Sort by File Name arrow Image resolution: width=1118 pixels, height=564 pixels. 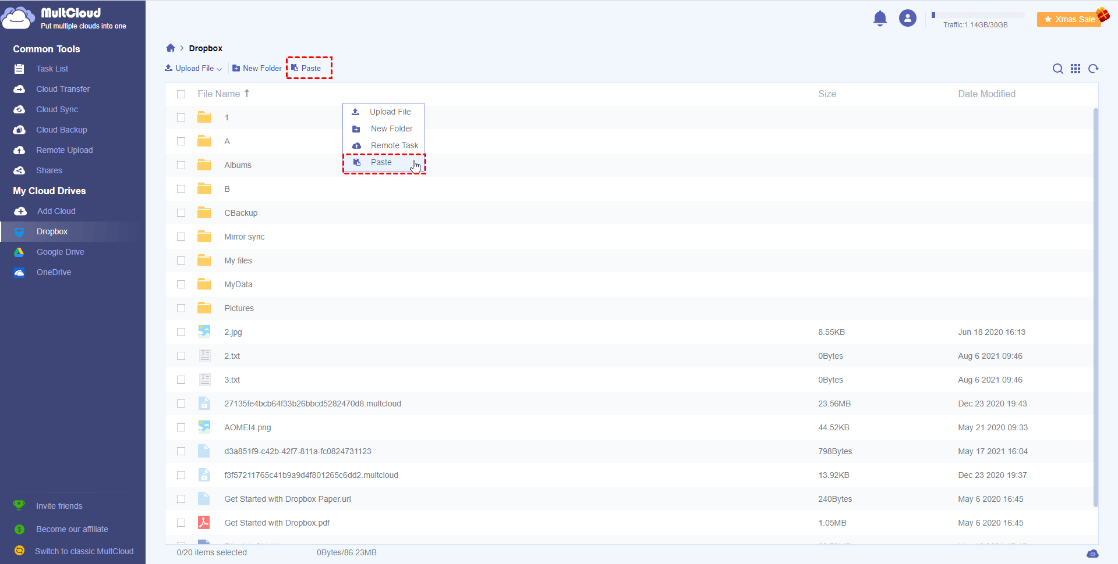(x=247, y=93)
